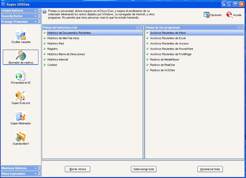Open the Mantiene Sistema section
The width and height of the screenshot is (246, 178).
pos(21,168)
